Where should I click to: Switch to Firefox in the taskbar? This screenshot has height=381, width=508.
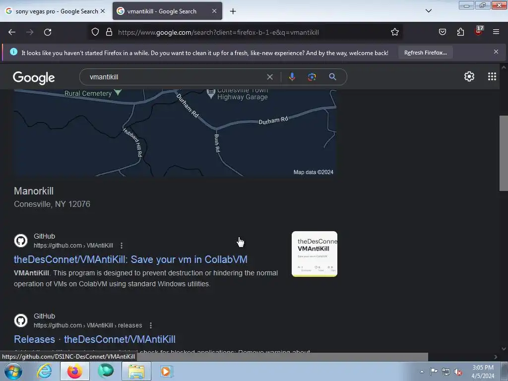pos(75,371)
